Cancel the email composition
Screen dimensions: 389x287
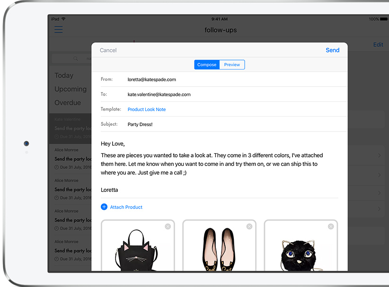coord(108,50)
